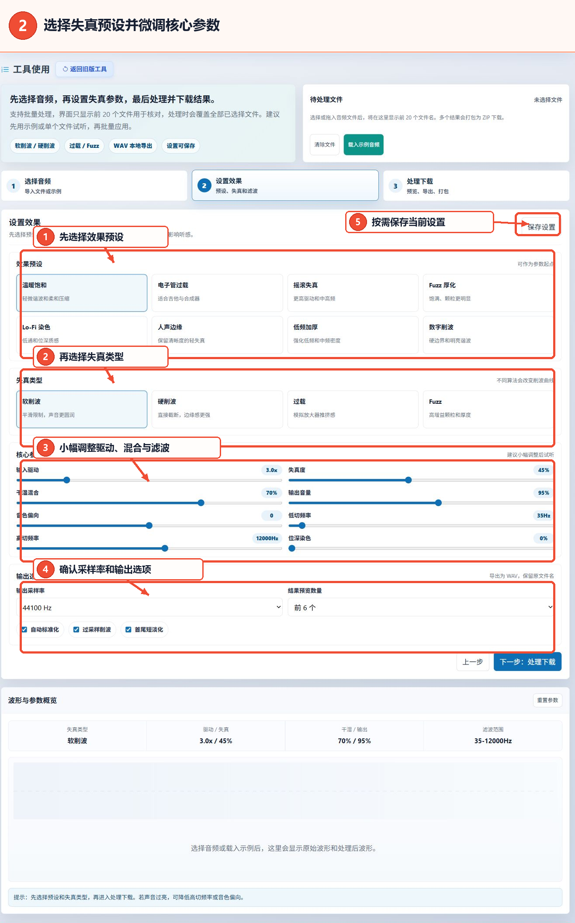Click the 上一步 button

click(473, 662)
